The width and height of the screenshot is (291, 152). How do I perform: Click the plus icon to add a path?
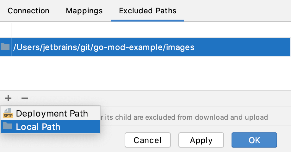(9, 98)
